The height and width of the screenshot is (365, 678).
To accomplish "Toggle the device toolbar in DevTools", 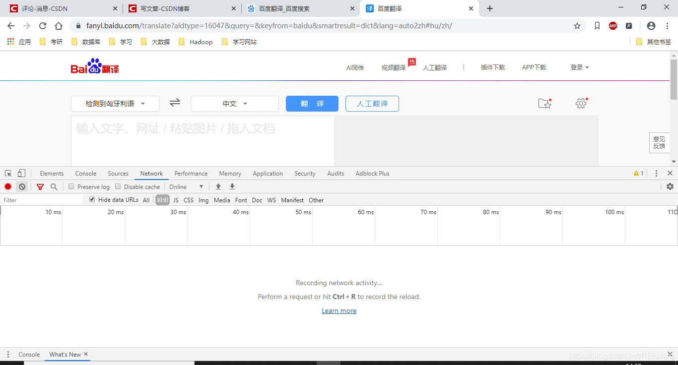I will (x=21, y=173).
